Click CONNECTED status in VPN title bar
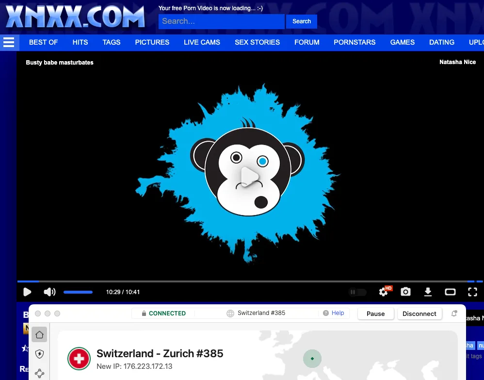This screenshot has height=380, width=484. (167, 313)
